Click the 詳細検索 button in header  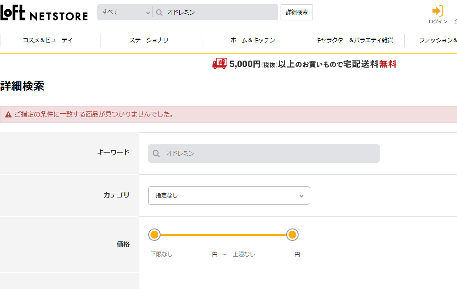click(x=297, y=12)
